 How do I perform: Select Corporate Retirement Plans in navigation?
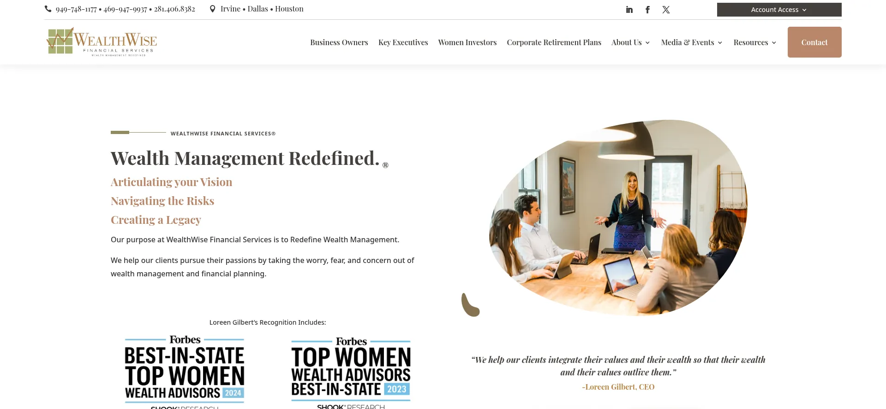click(554, 42)
